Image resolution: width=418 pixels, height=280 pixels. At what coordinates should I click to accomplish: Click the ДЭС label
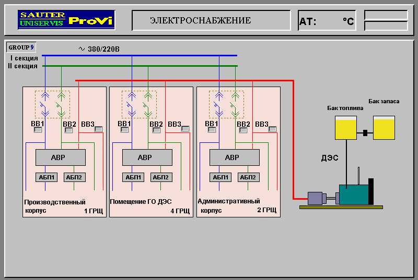[x=330, y=158]
